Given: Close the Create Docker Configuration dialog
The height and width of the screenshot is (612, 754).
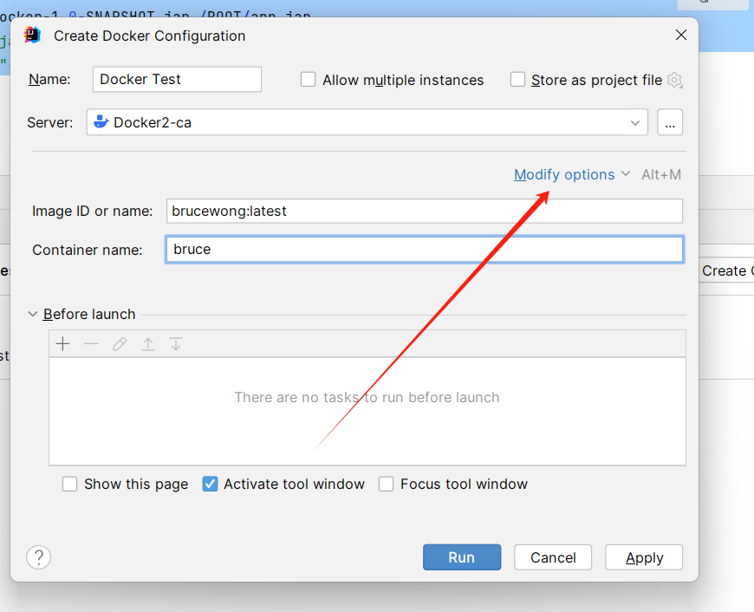Looking at the screenshot, I should [x=681, y=35].
